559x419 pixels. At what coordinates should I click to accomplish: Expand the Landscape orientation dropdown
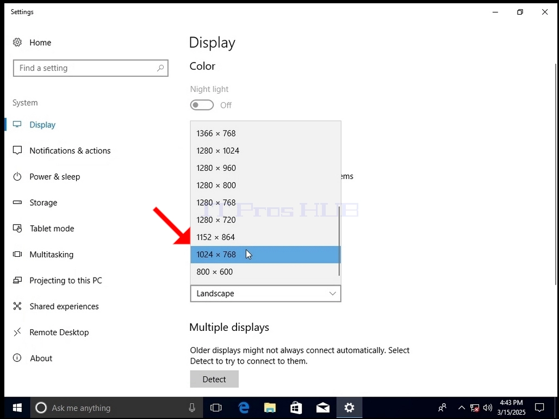pyautogui.click(x=265, y=293)
